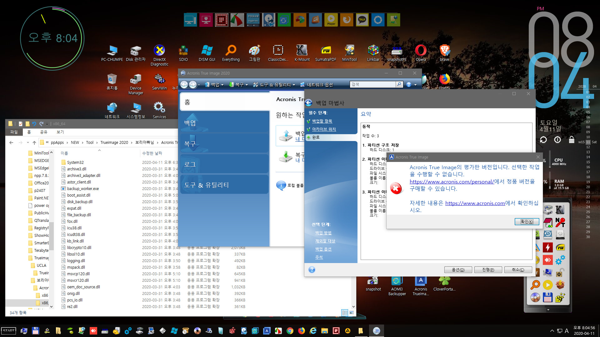600x337 pixels.
Task: Open K-Mount desktop icon
Action: click(x=302, y=53)
